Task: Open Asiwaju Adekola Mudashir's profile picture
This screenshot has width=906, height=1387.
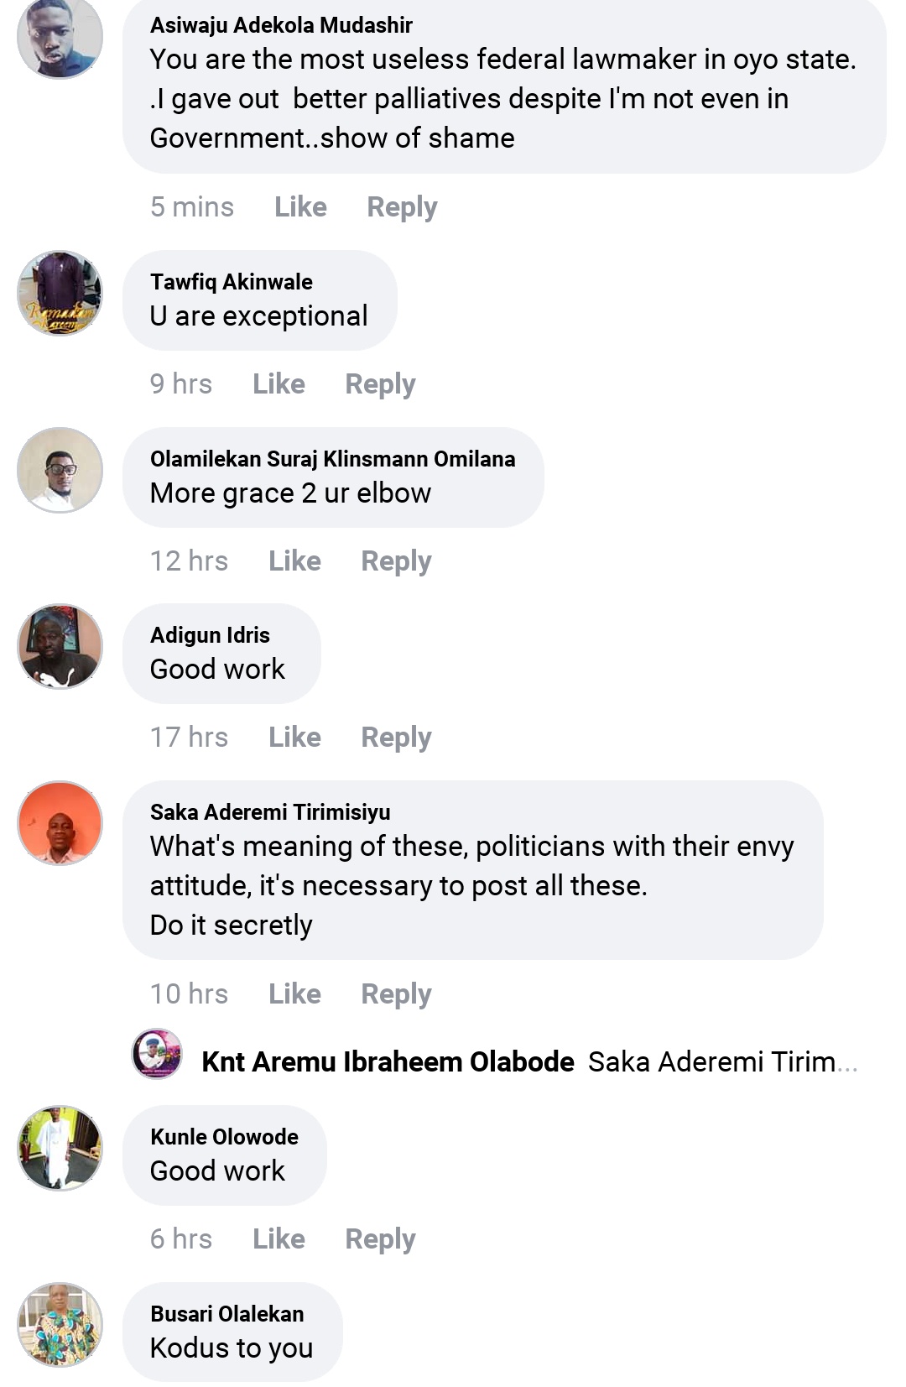Action: pyautogui.click(x=60, y=38)
